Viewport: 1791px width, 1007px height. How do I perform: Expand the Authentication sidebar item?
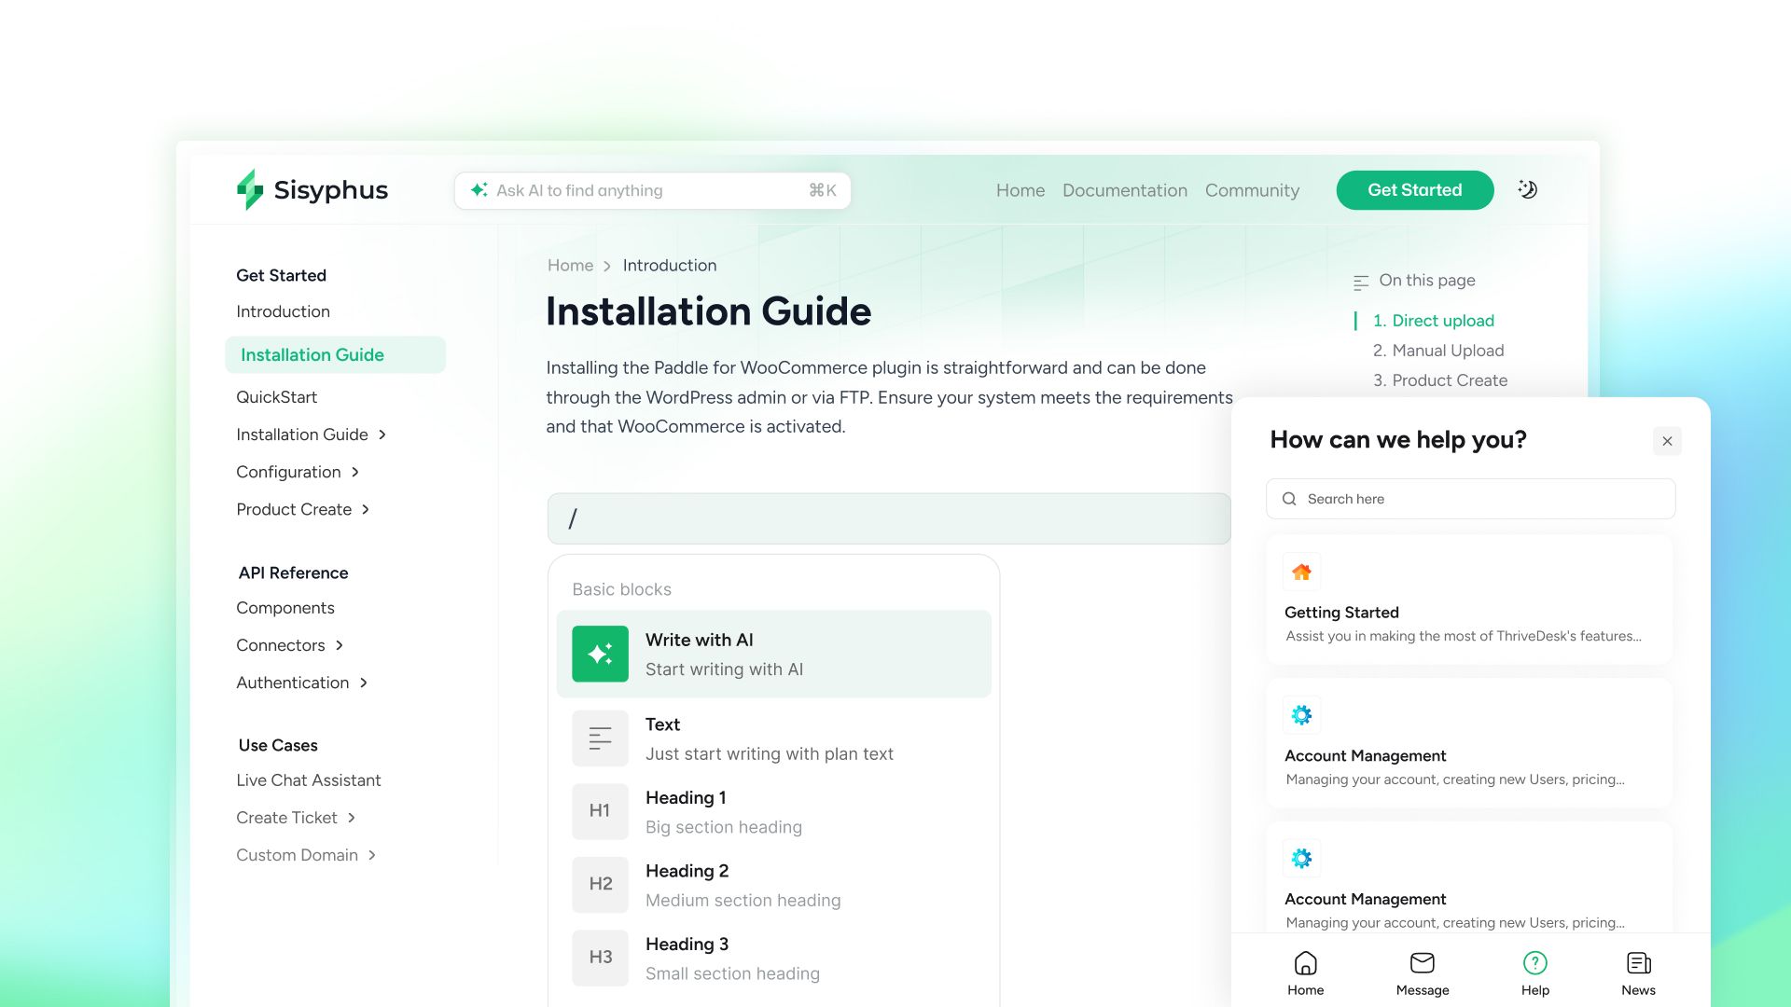(364, 683)
